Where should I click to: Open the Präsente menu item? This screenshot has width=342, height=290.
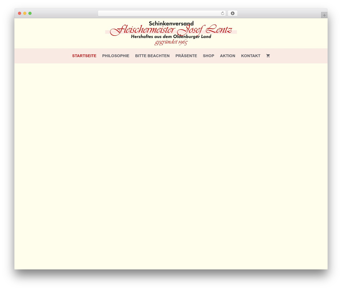click(186, 56)
